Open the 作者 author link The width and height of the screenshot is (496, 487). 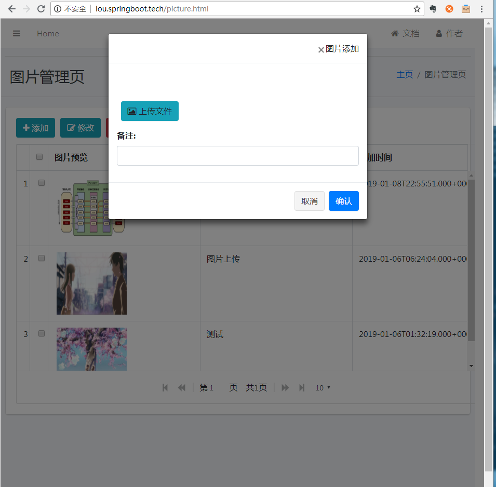pos(449,34)
